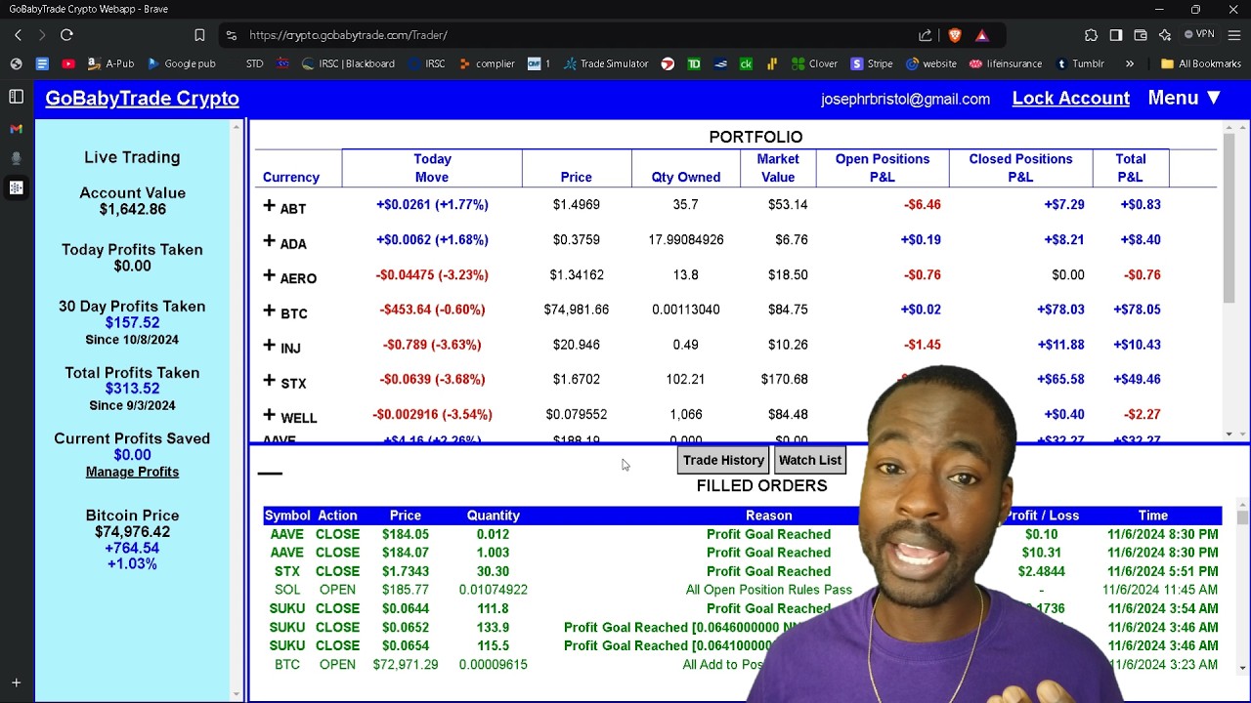
Task: Open site settings icon beside the URL
Action: (x=231, y=35)
